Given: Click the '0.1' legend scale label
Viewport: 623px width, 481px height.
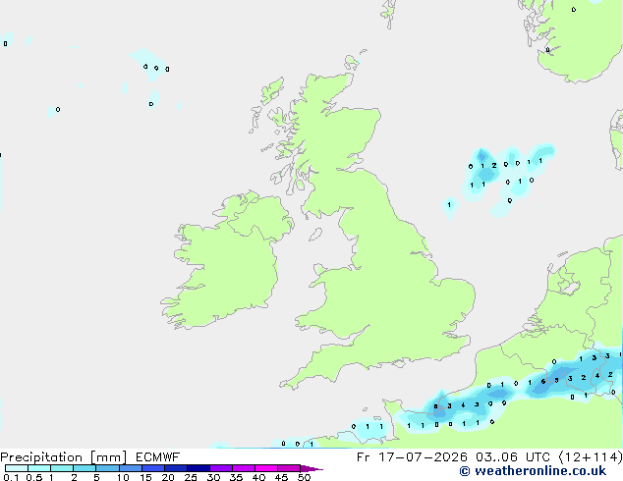Looking at the screenshot, I should 11,477.
